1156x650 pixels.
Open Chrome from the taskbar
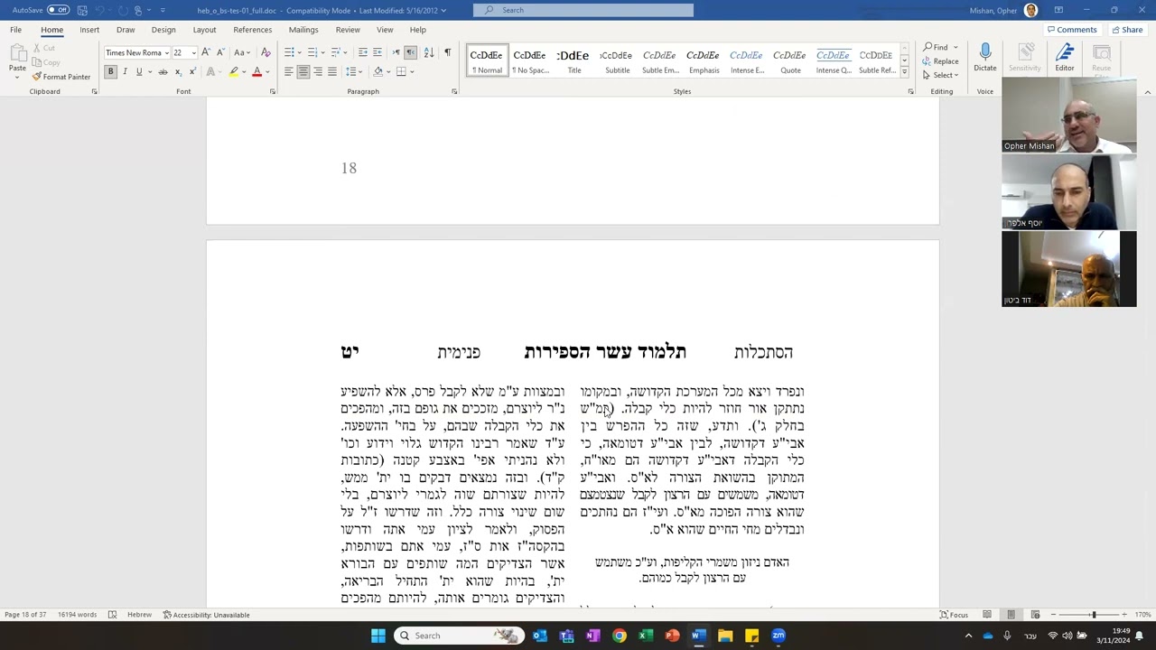click(x=620, y=636)
